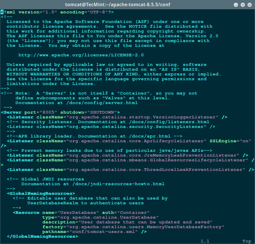Maximize the terminal window
255x244 pixels.
[x=243, y=5]
